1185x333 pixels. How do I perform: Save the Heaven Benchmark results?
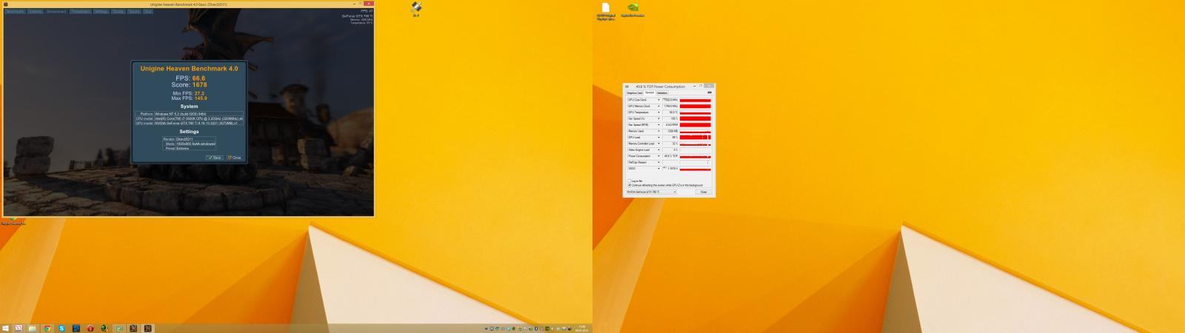[x=214, y=158]
